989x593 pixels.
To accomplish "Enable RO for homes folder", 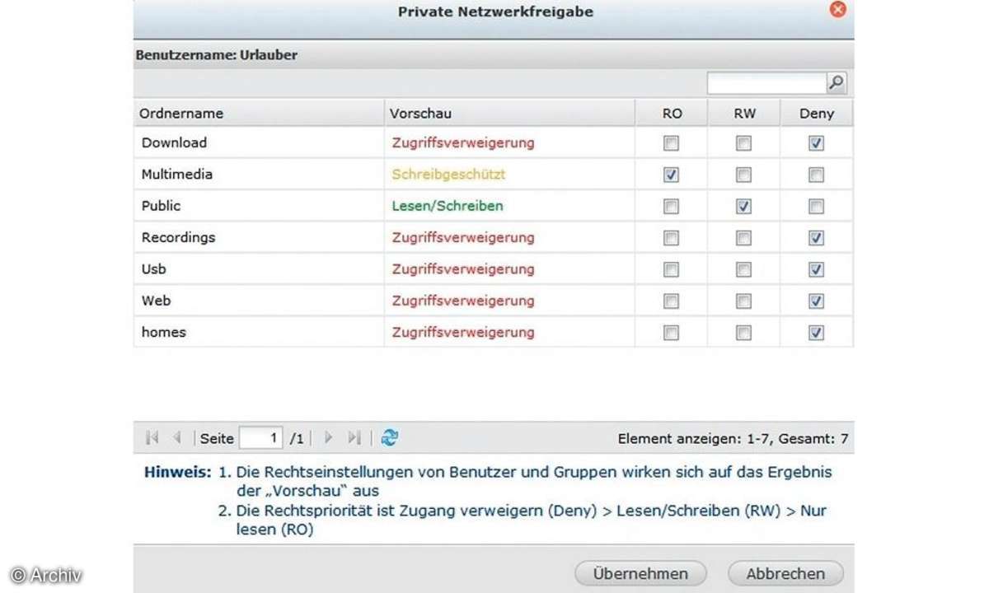I will point(671,333).
